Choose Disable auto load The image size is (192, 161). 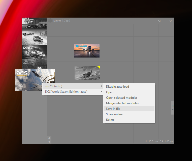[117, 87]
